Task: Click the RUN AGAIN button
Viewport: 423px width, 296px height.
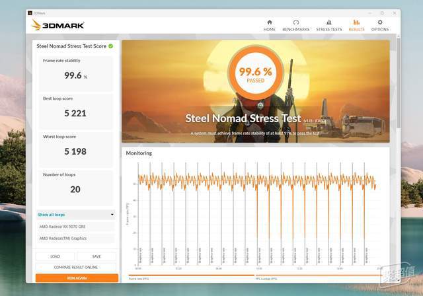Action: pyautogui.click(x=77, y=278)
